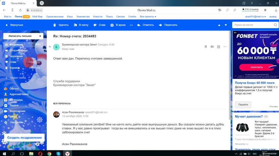This screenshot has height=156, width=279.
Task: Click Поиск по почте search field
Action: (x=253, y=25)
